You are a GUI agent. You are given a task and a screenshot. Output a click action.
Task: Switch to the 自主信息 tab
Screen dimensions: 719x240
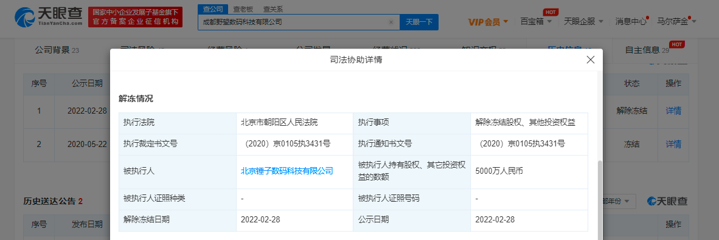[x=647, y=50]
